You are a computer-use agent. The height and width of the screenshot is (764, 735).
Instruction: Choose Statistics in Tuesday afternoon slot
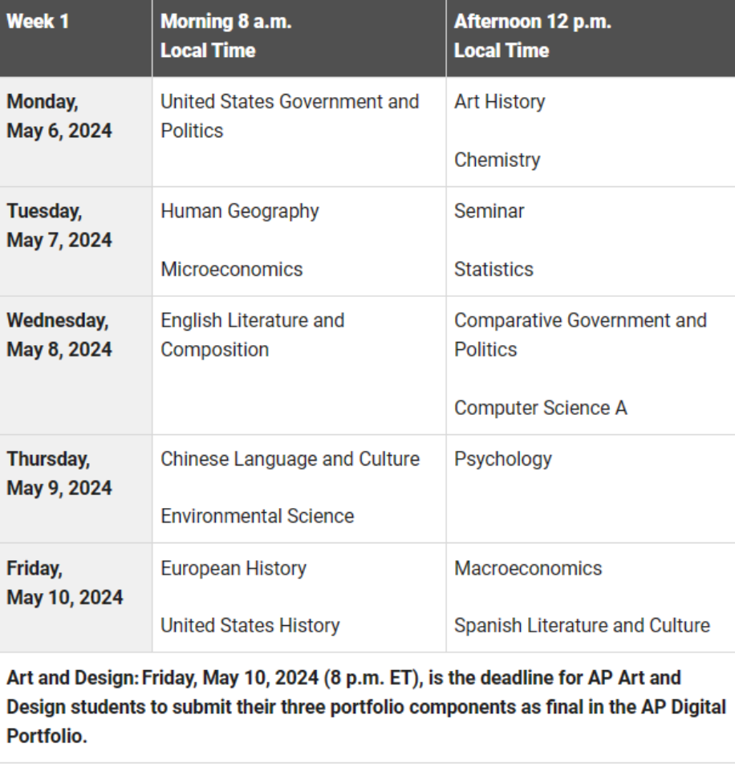493,269
